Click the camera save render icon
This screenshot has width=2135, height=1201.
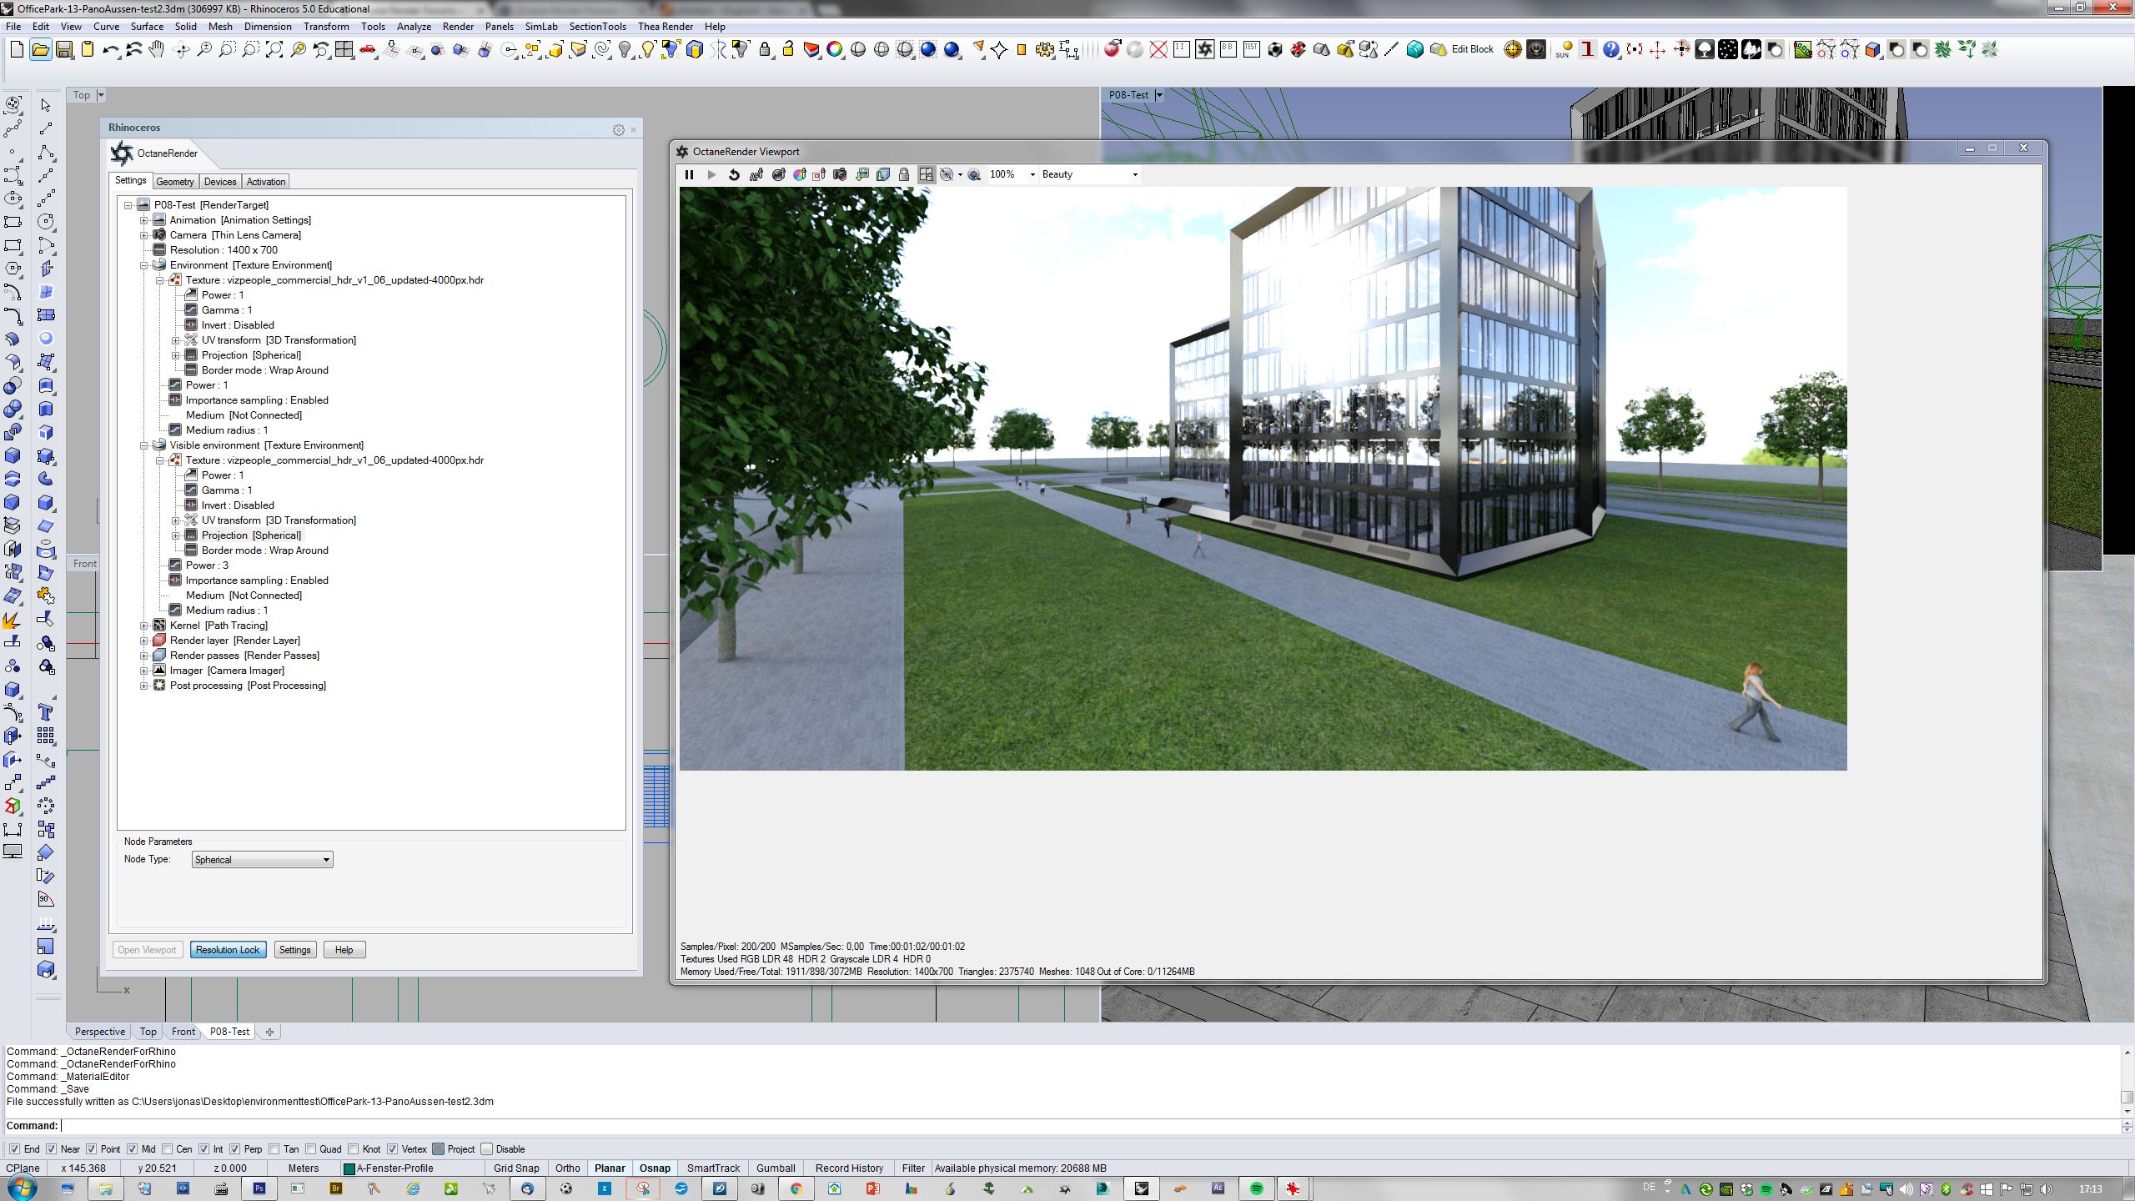(x=841, y=174)
